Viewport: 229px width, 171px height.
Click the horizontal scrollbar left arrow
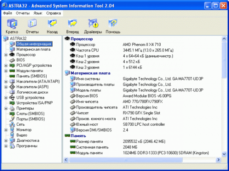pos(66,160)
